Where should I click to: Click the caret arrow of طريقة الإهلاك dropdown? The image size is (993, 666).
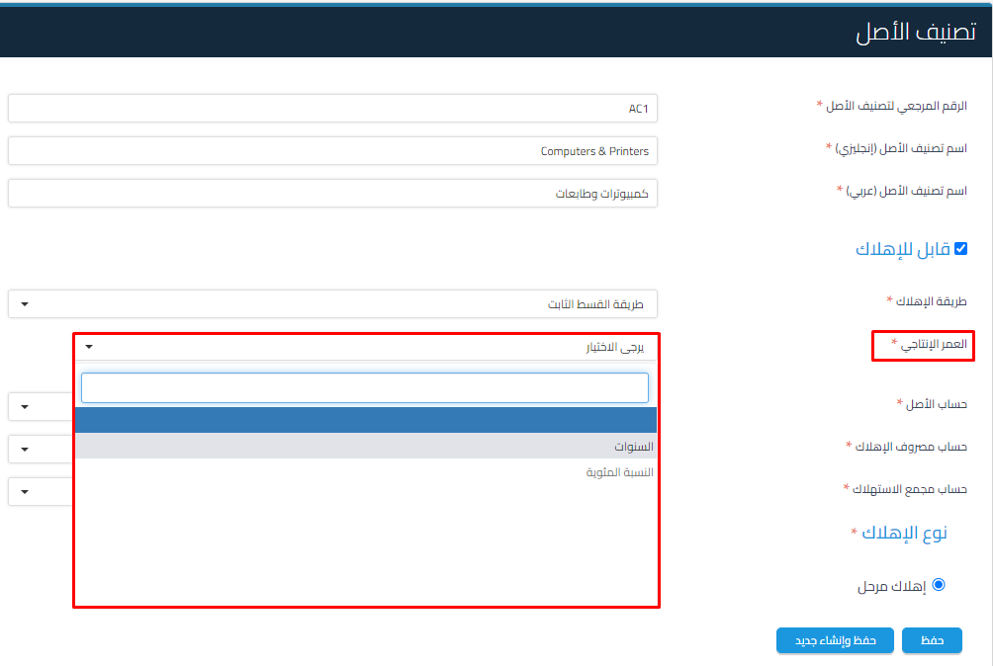tap(25, 304)
